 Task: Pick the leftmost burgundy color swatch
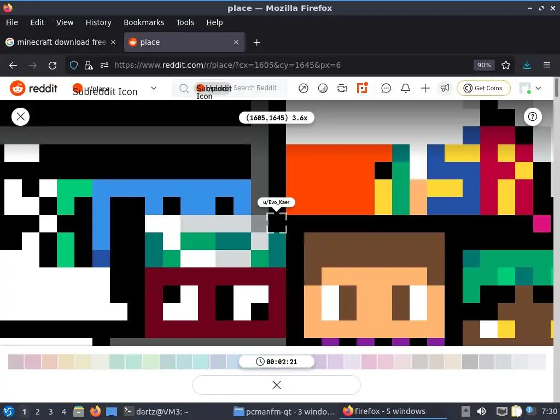point(16,361)
